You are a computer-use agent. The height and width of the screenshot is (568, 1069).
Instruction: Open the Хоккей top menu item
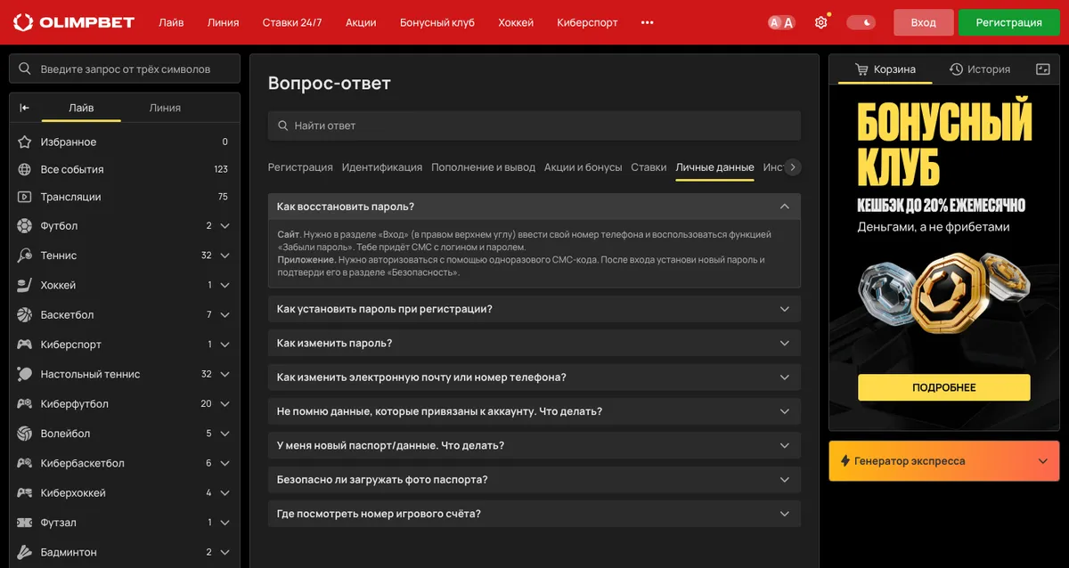click(x=516, y=22)
